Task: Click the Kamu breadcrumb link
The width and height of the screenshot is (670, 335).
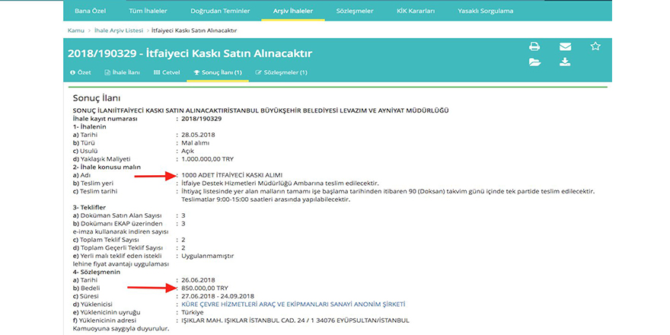Action: [x=75, y=30]
